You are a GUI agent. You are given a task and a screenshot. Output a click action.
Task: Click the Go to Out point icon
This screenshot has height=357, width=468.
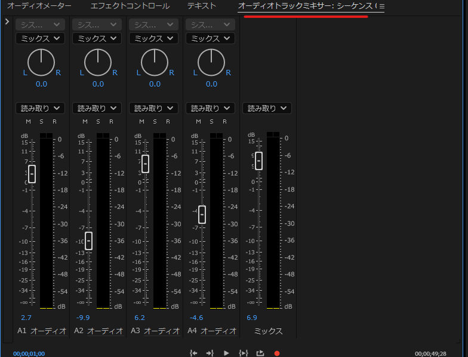click(210, 353)
